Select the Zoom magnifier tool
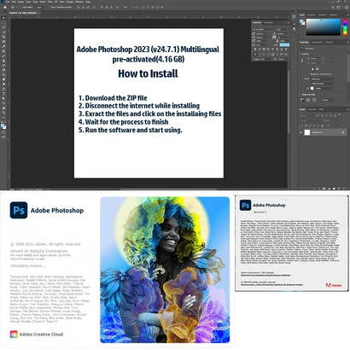Image resolution: width=350 pixels, height=350 pixels. pyautogui.click(x=3, y=113)
